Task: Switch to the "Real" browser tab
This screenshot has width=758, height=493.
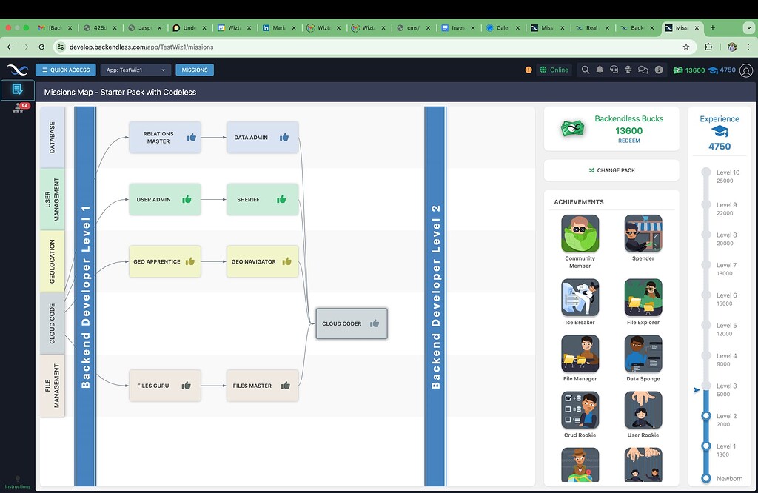Action: coord(593,28)
